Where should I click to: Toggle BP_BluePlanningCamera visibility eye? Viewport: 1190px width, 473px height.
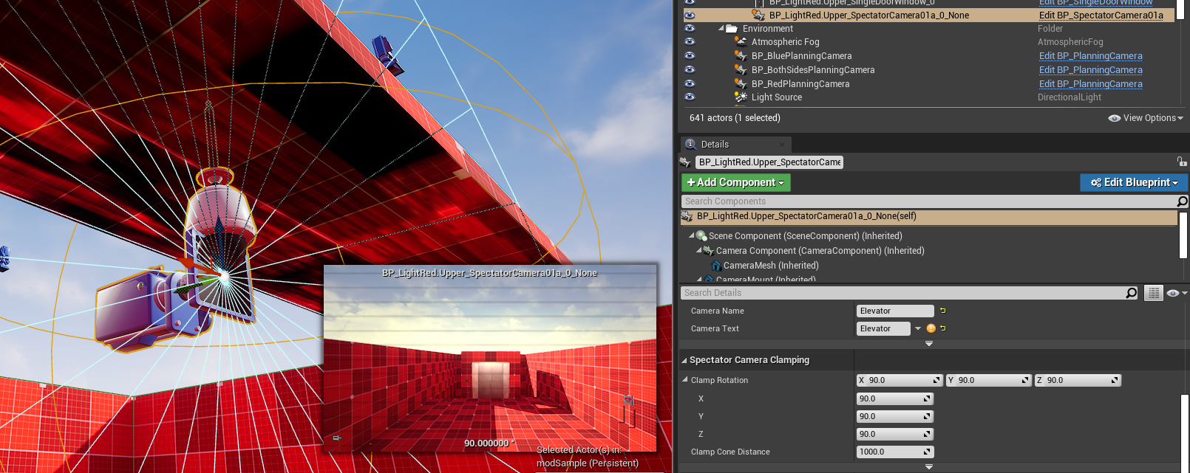click(x=690, y=55)
